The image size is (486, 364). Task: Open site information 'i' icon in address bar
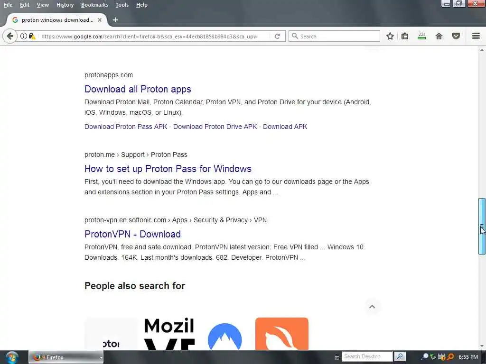click(24, 36)
